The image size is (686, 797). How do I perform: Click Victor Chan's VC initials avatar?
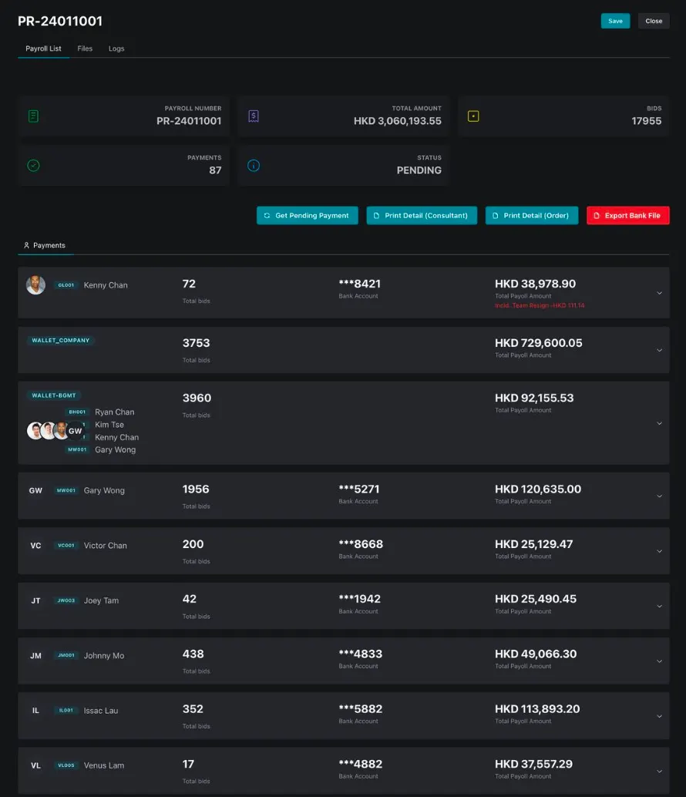pyautogui.click(x=35, y=546)
